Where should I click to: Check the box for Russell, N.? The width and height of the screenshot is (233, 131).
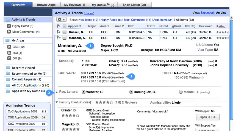64,32
